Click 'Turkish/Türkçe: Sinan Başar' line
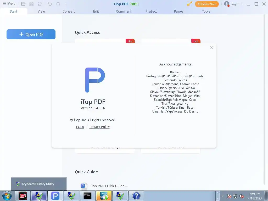This screenshot has height=201, width=268. point(175,108)
